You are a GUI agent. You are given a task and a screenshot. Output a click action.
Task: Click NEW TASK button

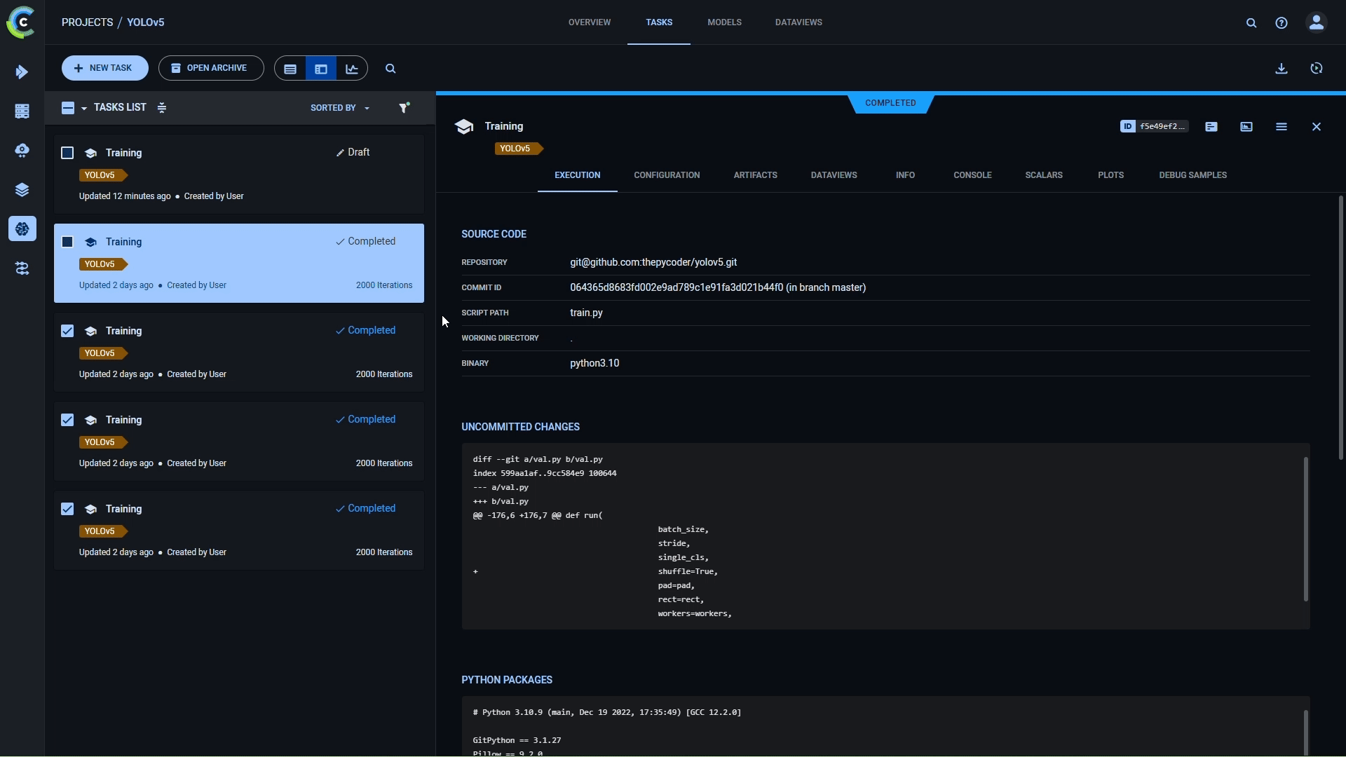click(x=104, y=67)
